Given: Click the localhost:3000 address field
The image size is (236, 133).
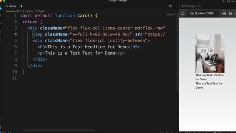Looking at the screenshot, I should click(x=202, y=13).
